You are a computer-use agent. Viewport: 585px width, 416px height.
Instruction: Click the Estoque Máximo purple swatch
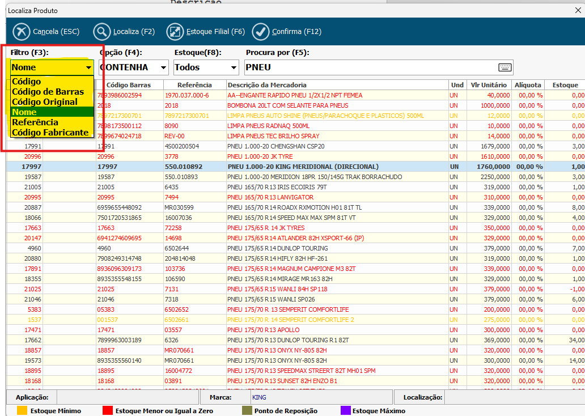(345, 410)
